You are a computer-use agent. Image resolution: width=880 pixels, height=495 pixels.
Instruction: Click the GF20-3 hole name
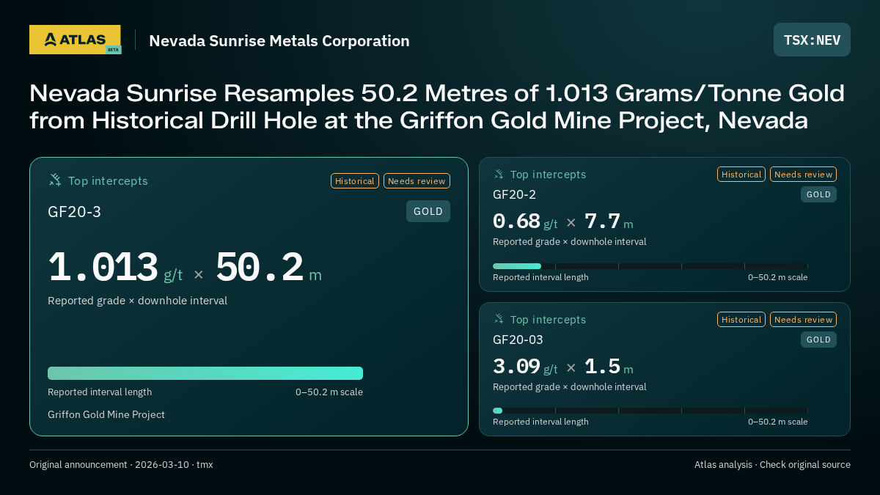click(x=74, y=212)
